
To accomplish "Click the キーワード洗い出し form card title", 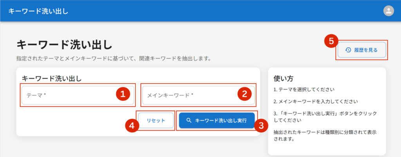I will [x=52, y=78].
